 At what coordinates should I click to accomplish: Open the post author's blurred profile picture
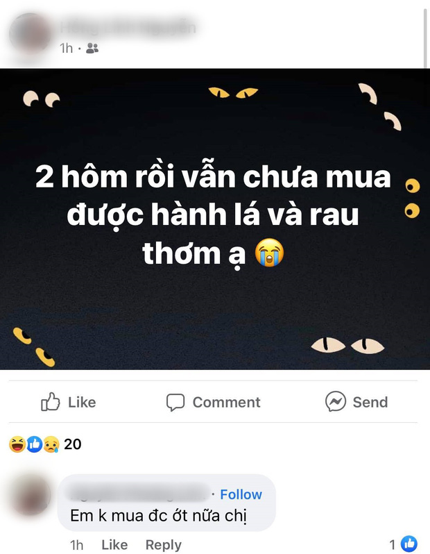pyautogui.click(x=31, y=33)
